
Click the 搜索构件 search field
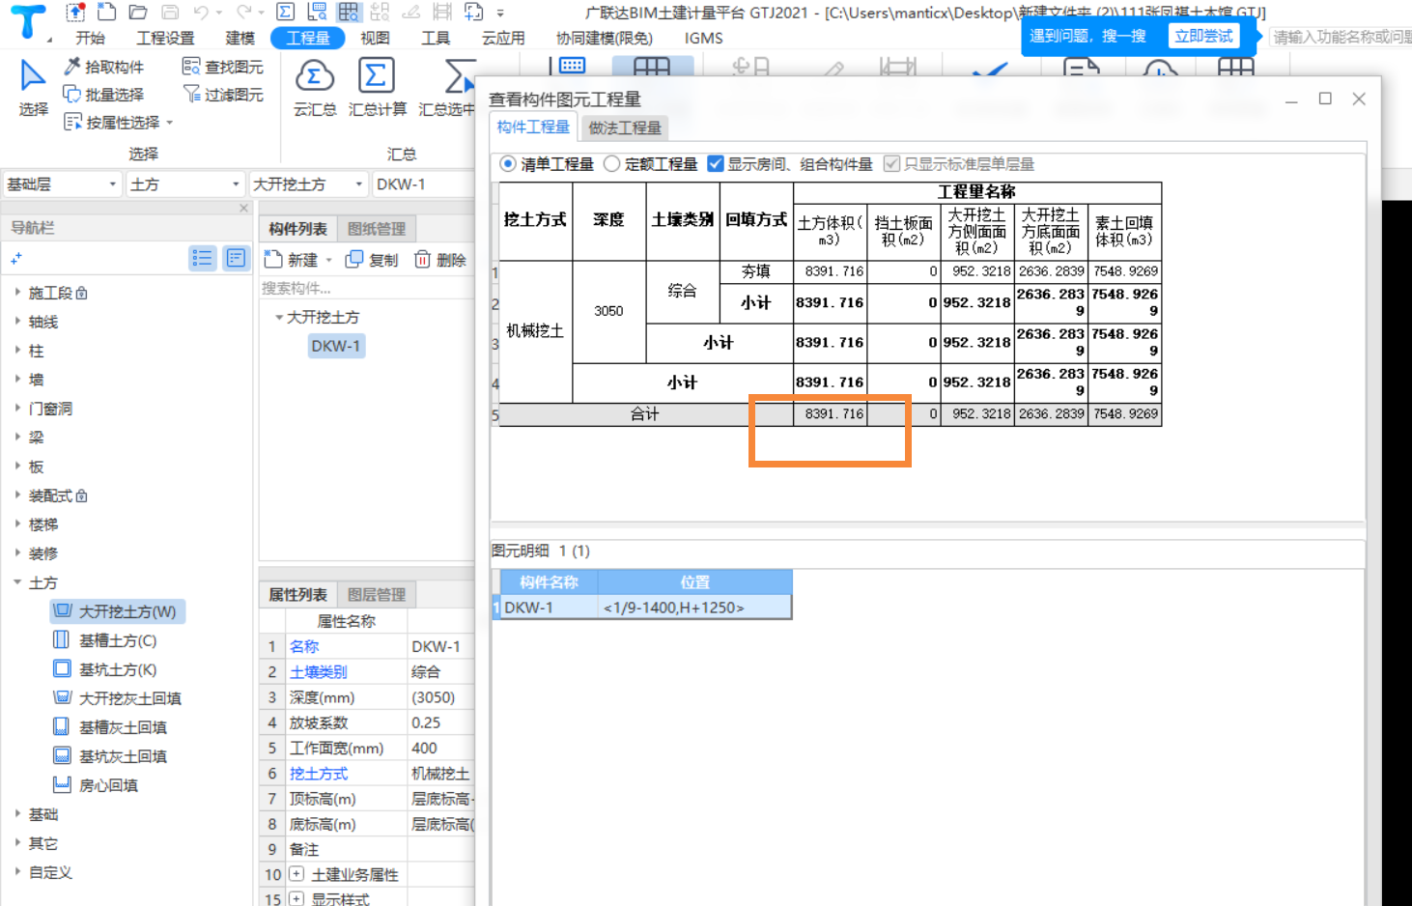click(x=366, y=288)
